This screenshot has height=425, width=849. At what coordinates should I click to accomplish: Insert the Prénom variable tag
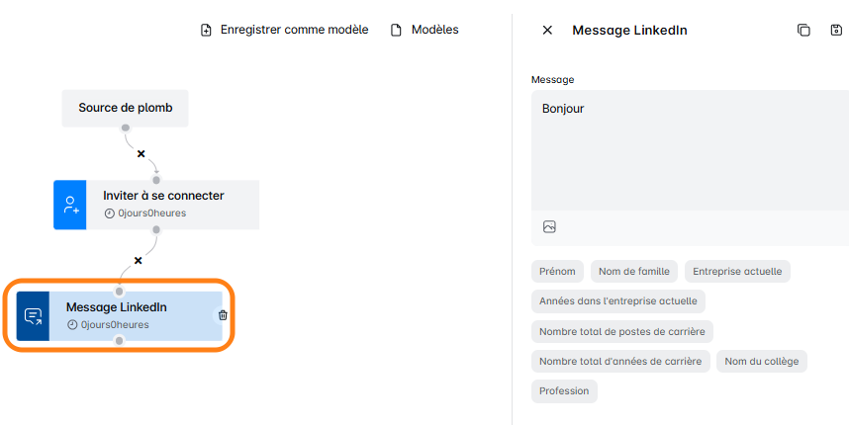[557, 271]
